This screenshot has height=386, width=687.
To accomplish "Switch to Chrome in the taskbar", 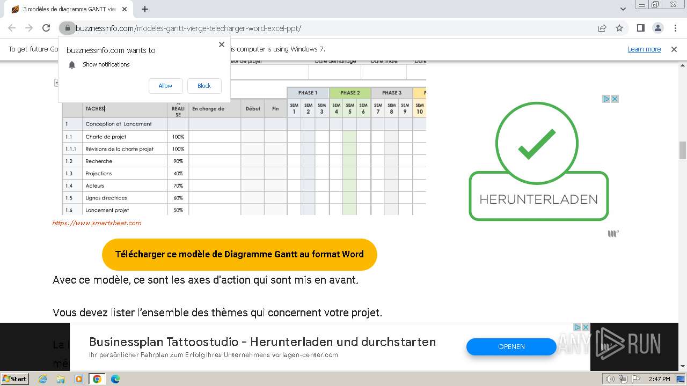I will click(x=97, y=379).
